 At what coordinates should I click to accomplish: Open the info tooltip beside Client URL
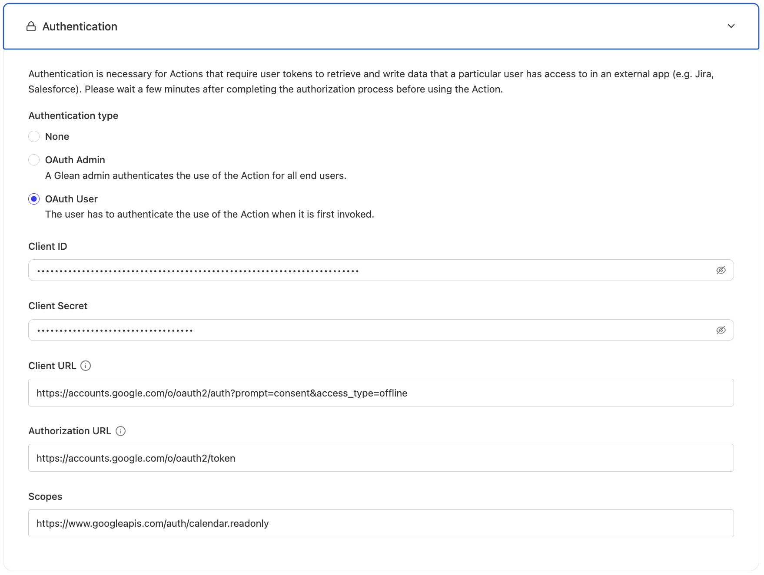[86, 366]
